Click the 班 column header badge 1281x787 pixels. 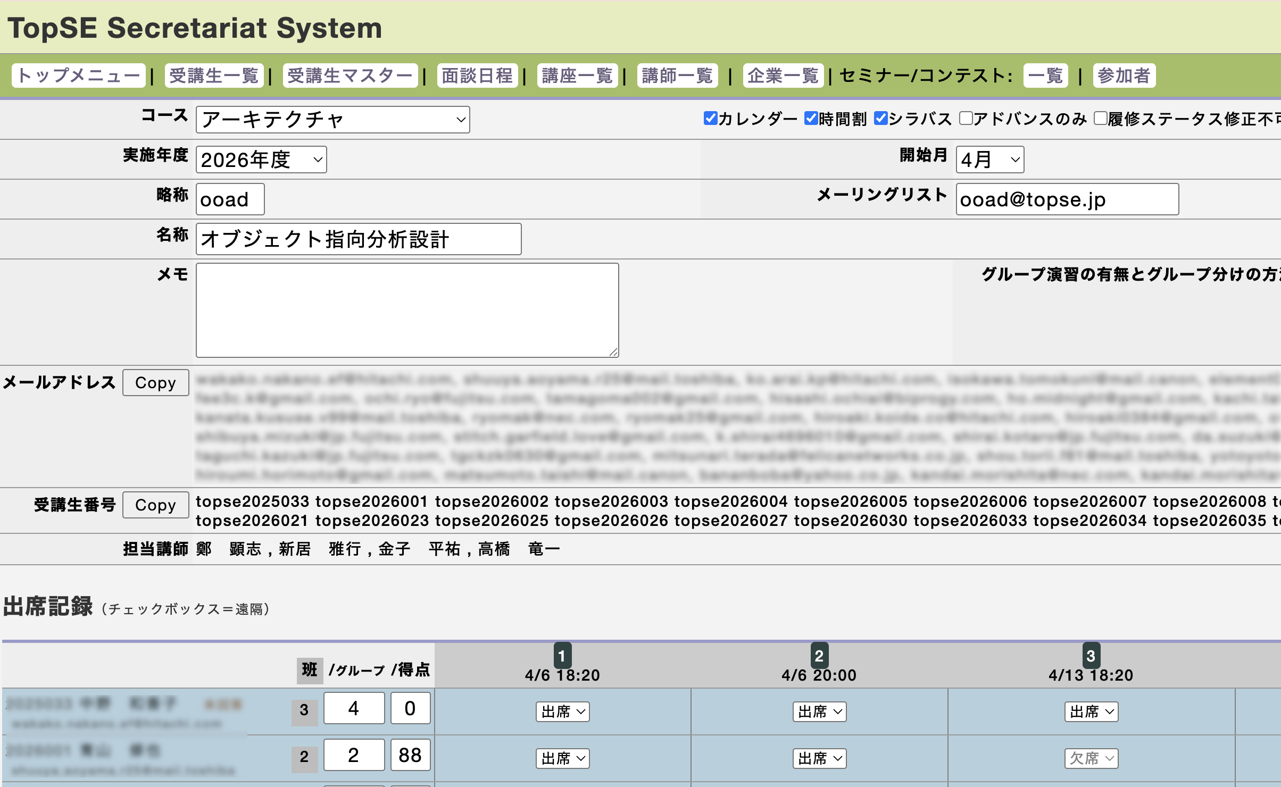pyautogui.click(x=310, y=670)
